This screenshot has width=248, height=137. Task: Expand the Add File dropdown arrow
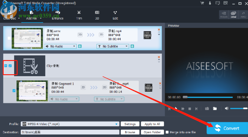(x=41, y=18)
